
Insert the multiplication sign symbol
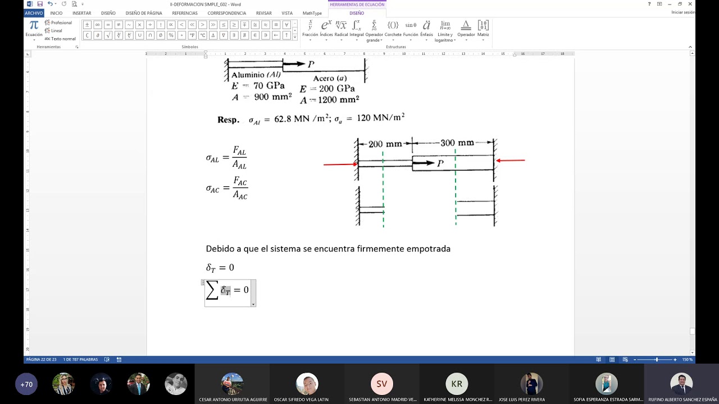point(139,25)
